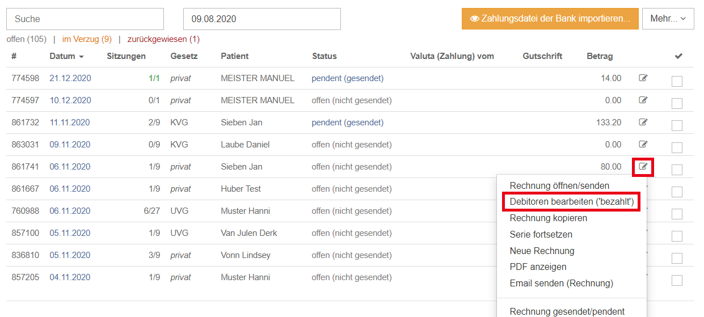The width and height of the screenshot is (704, 317).
Task: Click edit icon for Laube Daniel invoice
Action: (643, 145)
